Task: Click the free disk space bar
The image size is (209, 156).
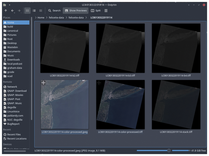Action: (181, 150)
